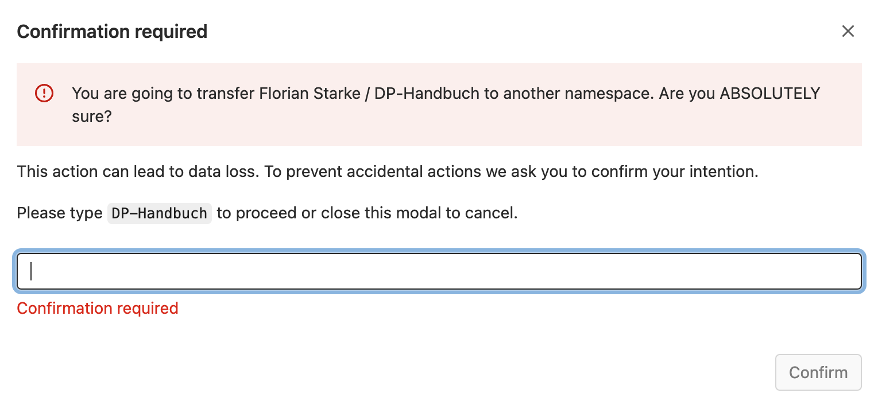Image resolution: width=878 pixels, height=408 pixels.
Task: Close the confirmation modal with the X
Action: tap(848, 32)
